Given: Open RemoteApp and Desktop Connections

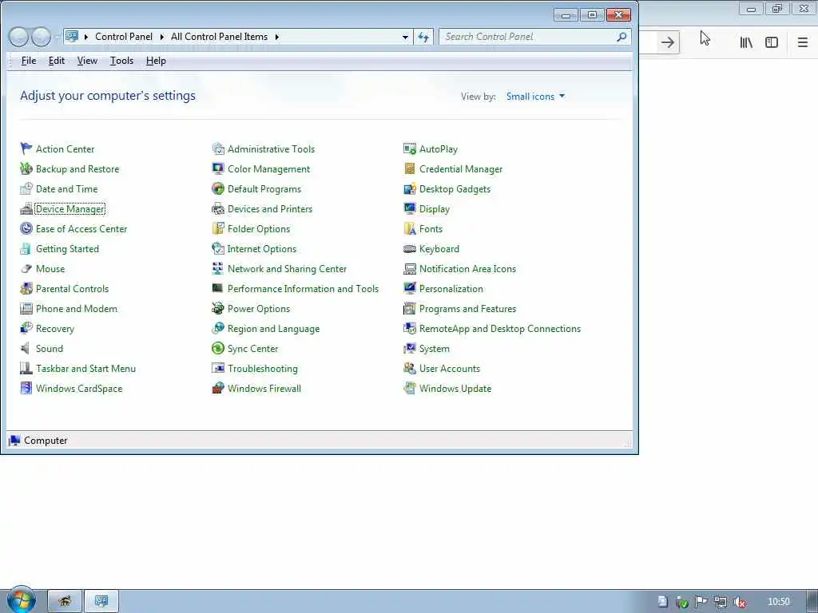Looking at the screenshot, I should (x=500, y=328).
